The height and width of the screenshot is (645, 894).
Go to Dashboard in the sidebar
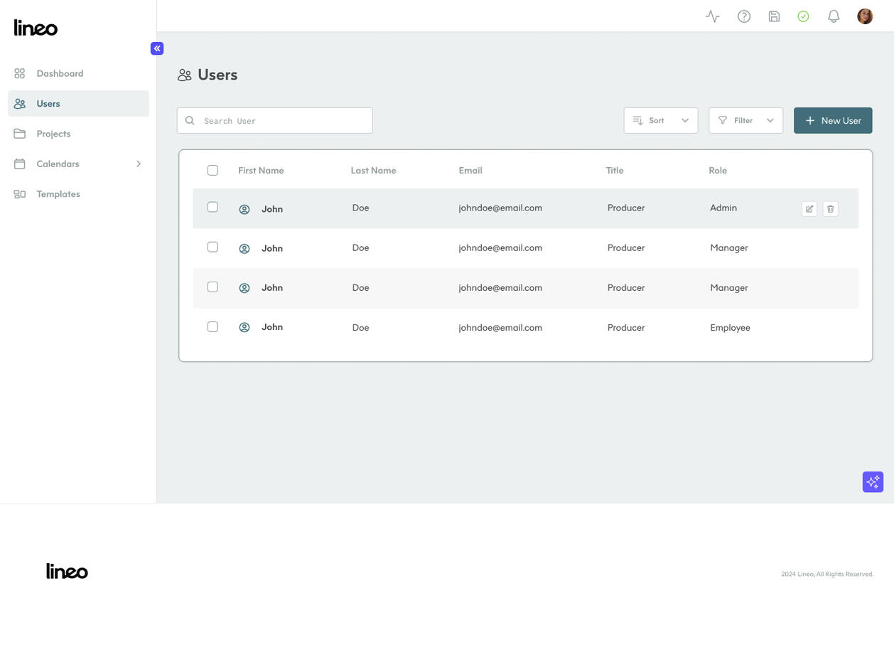(x=60, y=74)
